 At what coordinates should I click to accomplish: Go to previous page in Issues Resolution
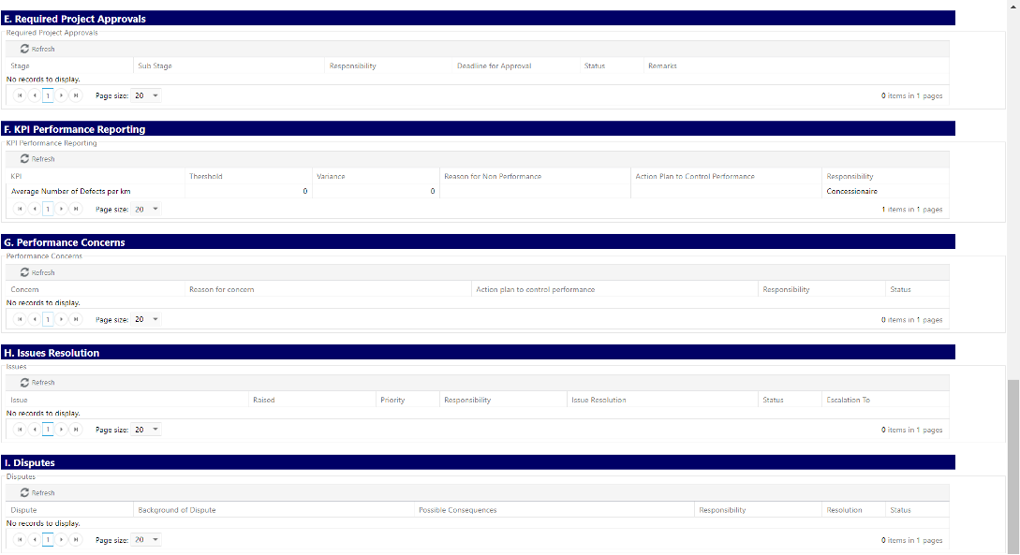[x=34, y=429]
